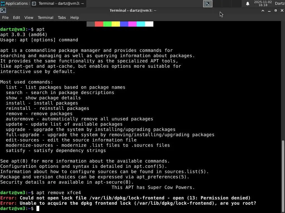This screenshot has width=285, height=213.
Task: Click the white color block
Action: pyautogui.click(x=149, y=24)
